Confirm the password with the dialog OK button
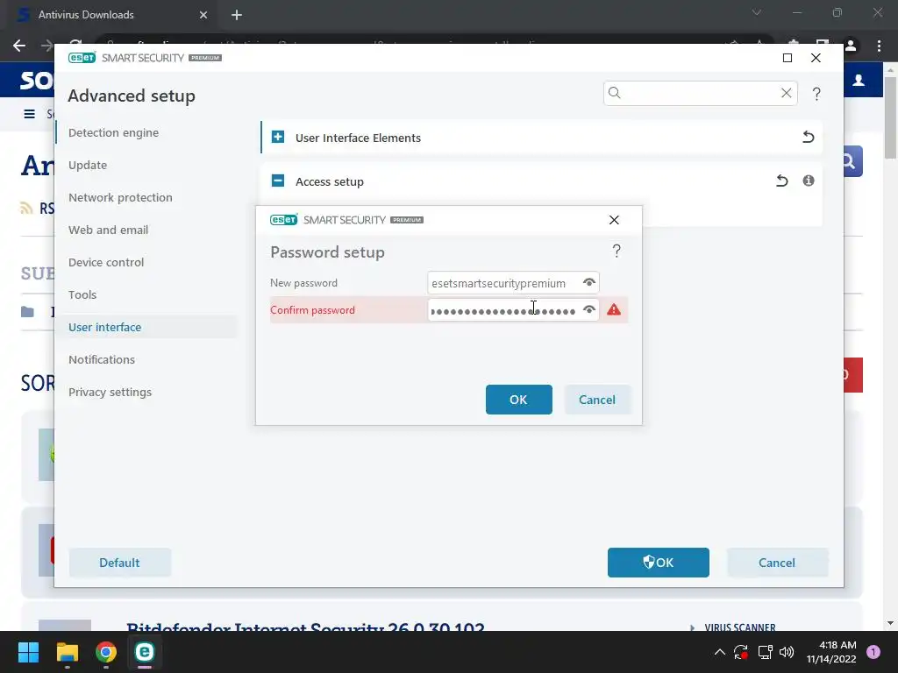Screen dimensions: 898x673 pyautogui.click(x=519, y=400)
